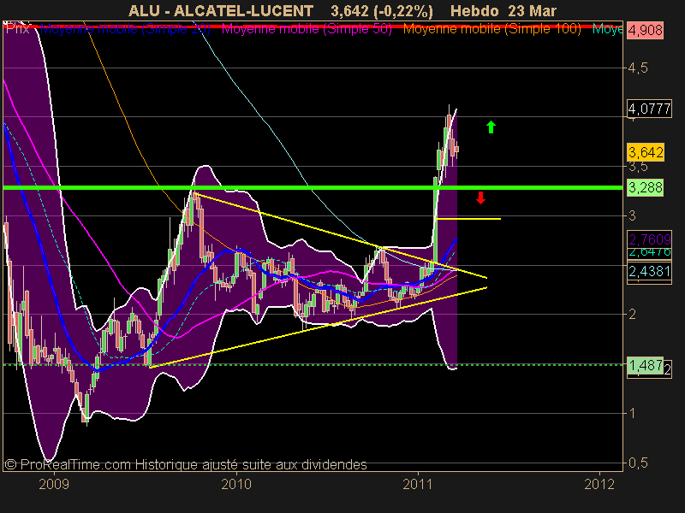The height and width of the screenshot is (513, 685).
Task: Select the 3,288 green level label
Action: click(646, 187)
